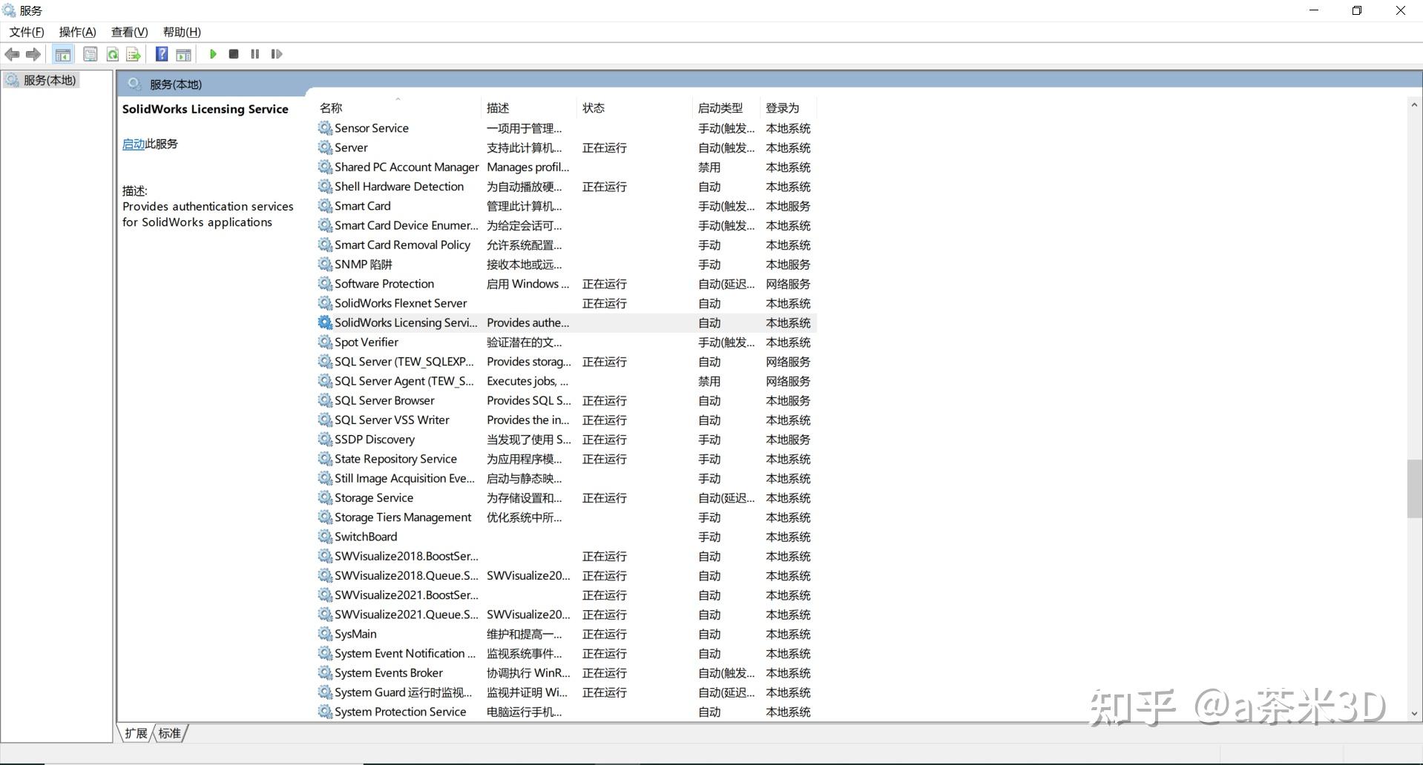Click gear icon of Spot Verifier row
This screenshot has height=765, width=1423.
(x=325, y=342)
